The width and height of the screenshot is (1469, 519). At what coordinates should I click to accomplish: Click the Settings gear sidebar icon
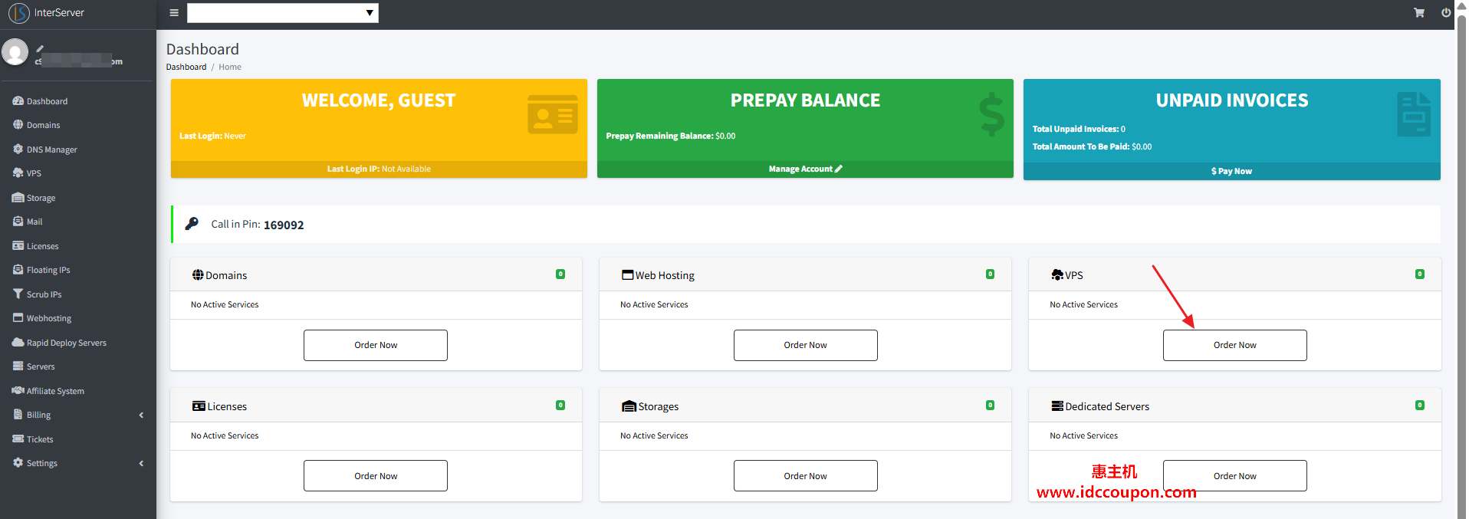[18, 462]
